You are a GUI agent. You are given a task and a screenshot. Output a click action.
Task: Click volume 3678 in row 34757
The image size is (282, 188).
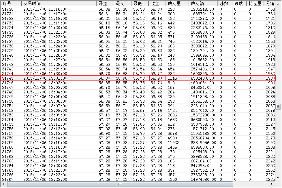[172, 133]
